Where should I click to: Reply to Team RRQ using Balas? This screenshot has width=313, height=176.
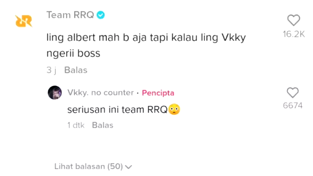point(76,70)
